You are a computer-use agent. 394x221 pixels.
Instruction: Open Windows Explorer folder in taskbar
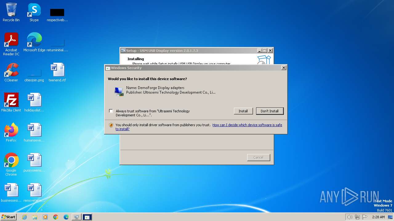click(x=35, y=217)
